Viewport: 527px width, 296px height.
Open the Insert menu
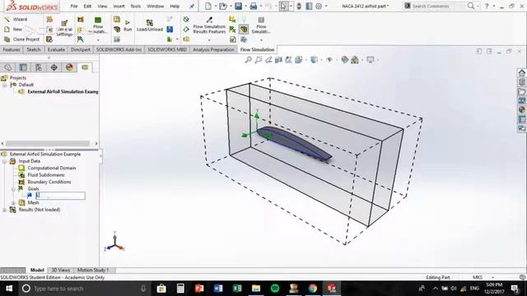pyautogui.click(x=119, y=6)
